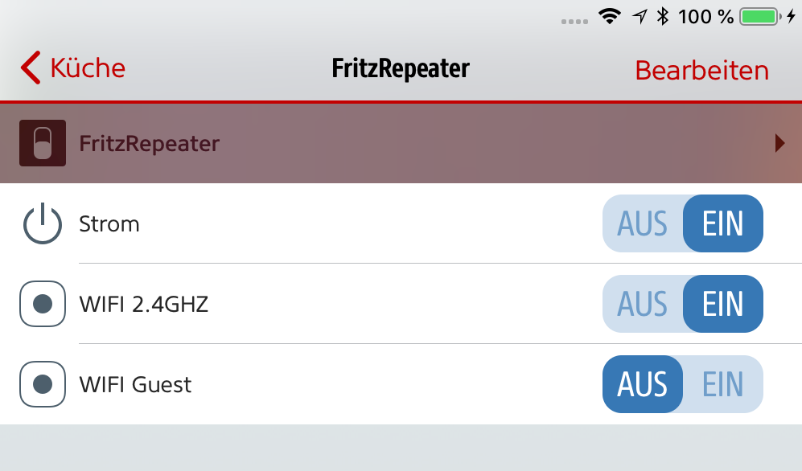This screenshot has height=471, width=802.
Task: Click the WIFI Guest radio icon
Action: (43, 384)
